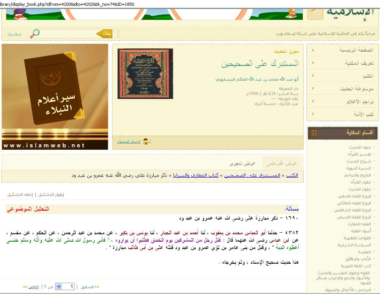The width and height of the screenshot is (380, 294).
Task: Click the send-to-friend envelope icon
Action: click(147, 142)
